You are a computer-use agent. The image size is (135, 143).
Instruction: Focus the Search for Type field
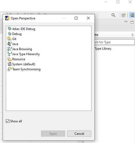(114, 42)
